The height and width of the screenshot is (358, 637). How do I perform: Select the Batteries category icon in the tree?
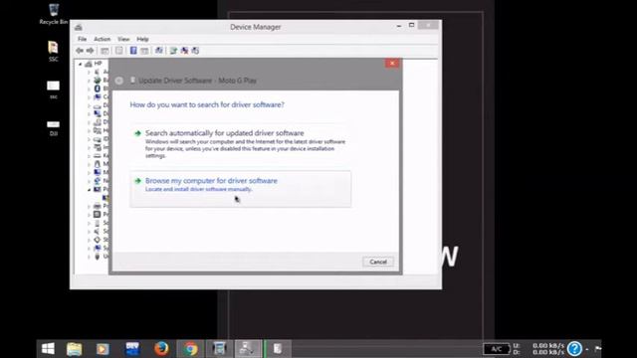(98, 80)
